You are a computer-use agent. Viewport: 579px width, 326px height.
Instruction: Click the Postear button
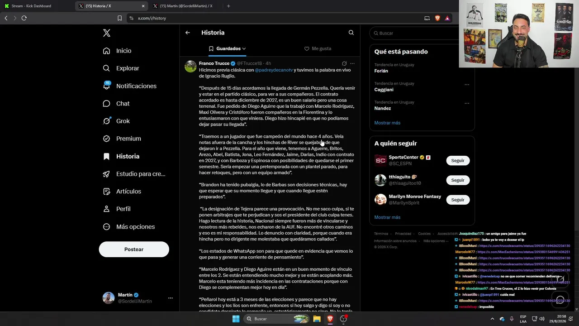134,249
